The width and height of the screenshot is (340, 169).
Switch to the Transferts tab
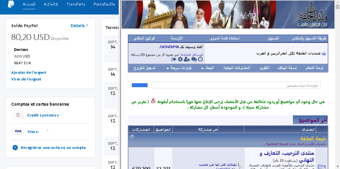(76, 4)
